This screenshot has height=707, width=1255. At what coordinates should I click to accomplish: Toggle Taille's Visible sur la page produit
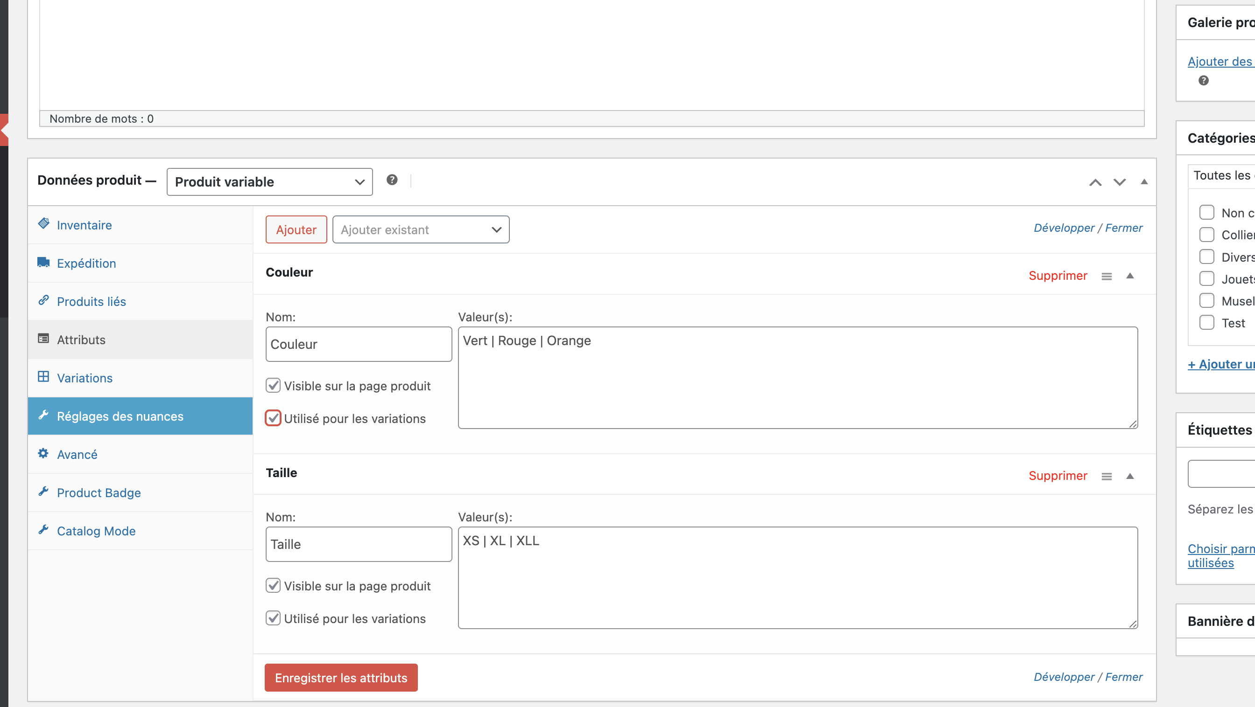click(x=273, y=585)
